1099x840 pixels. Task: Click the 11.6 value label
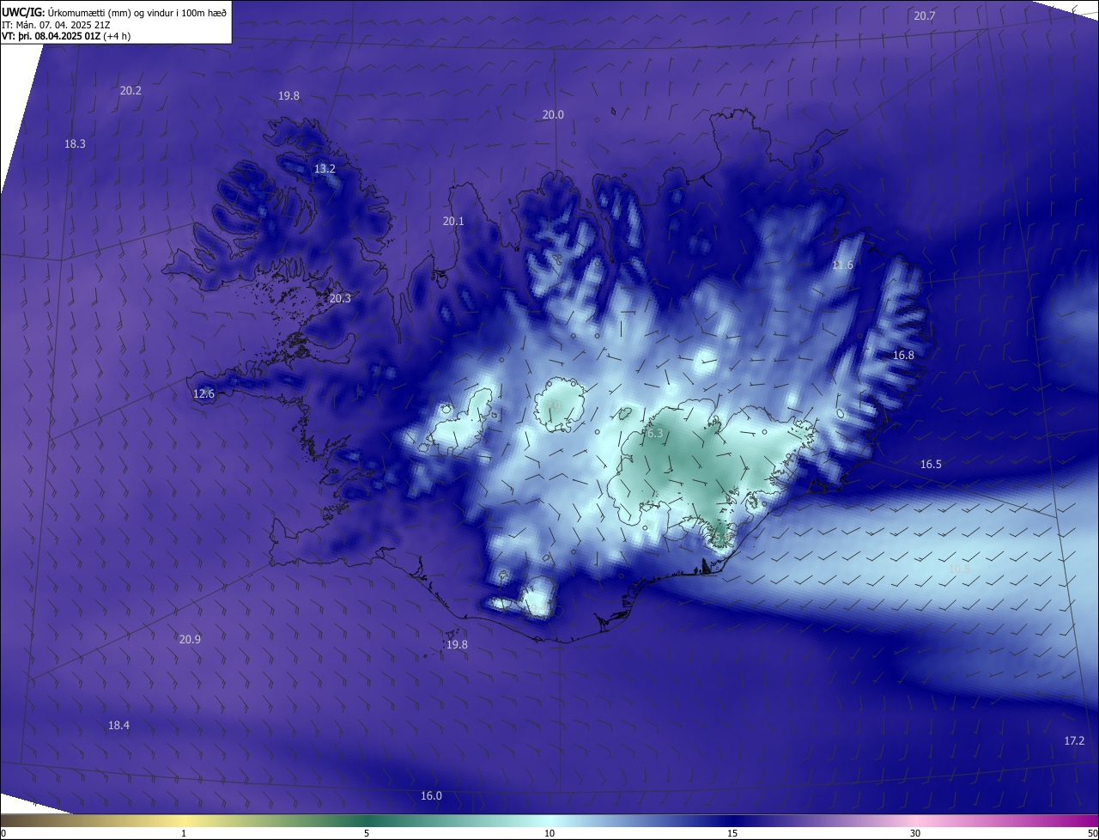[842, 265]
